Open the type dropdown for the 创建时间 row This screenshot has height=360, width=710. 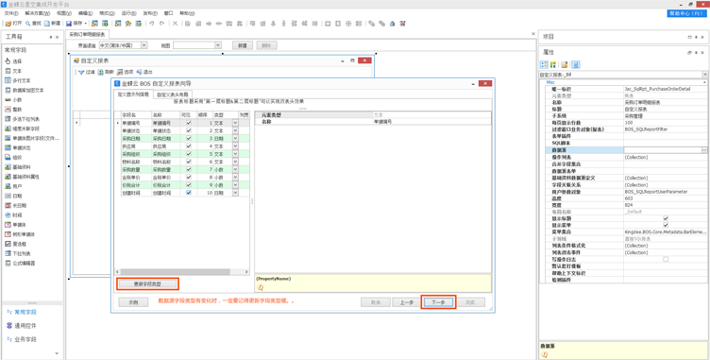click(x=235, y=192)
